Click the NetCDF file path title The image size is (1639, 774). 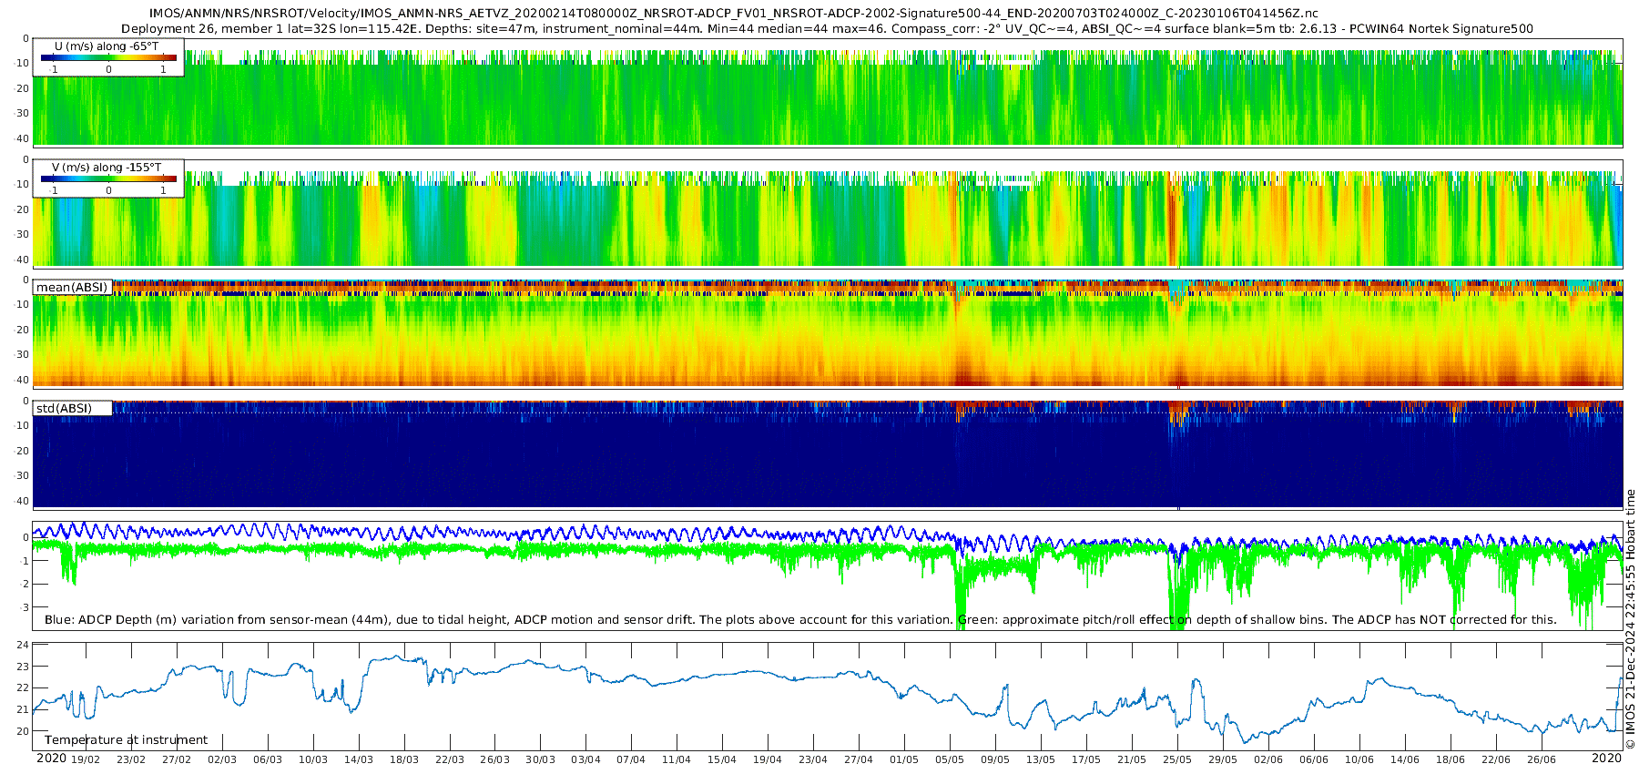[x=733, y=14]
